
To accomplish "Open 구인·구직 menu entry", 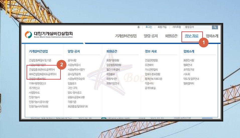I will 73,88.
